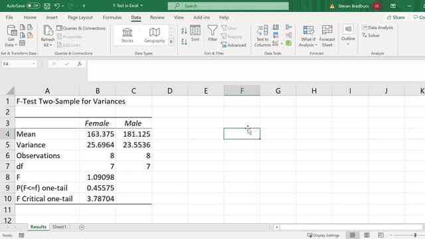Click the Steven Bradburn account avatar
This screenshot has width=425, height=239.
coord(377,6)
